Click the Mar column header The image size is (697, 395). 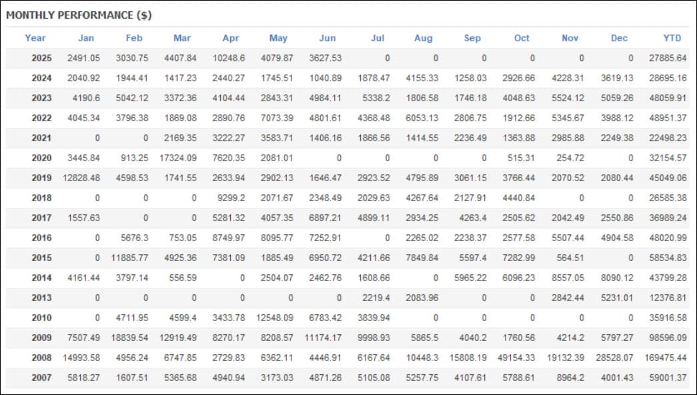[182, 38]
